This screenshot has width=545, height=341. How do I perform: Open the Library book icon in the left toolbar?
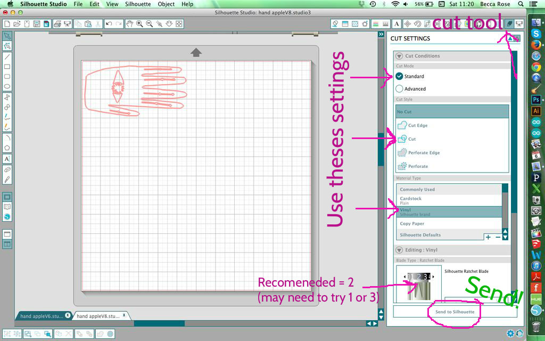[x=7, y=207]
